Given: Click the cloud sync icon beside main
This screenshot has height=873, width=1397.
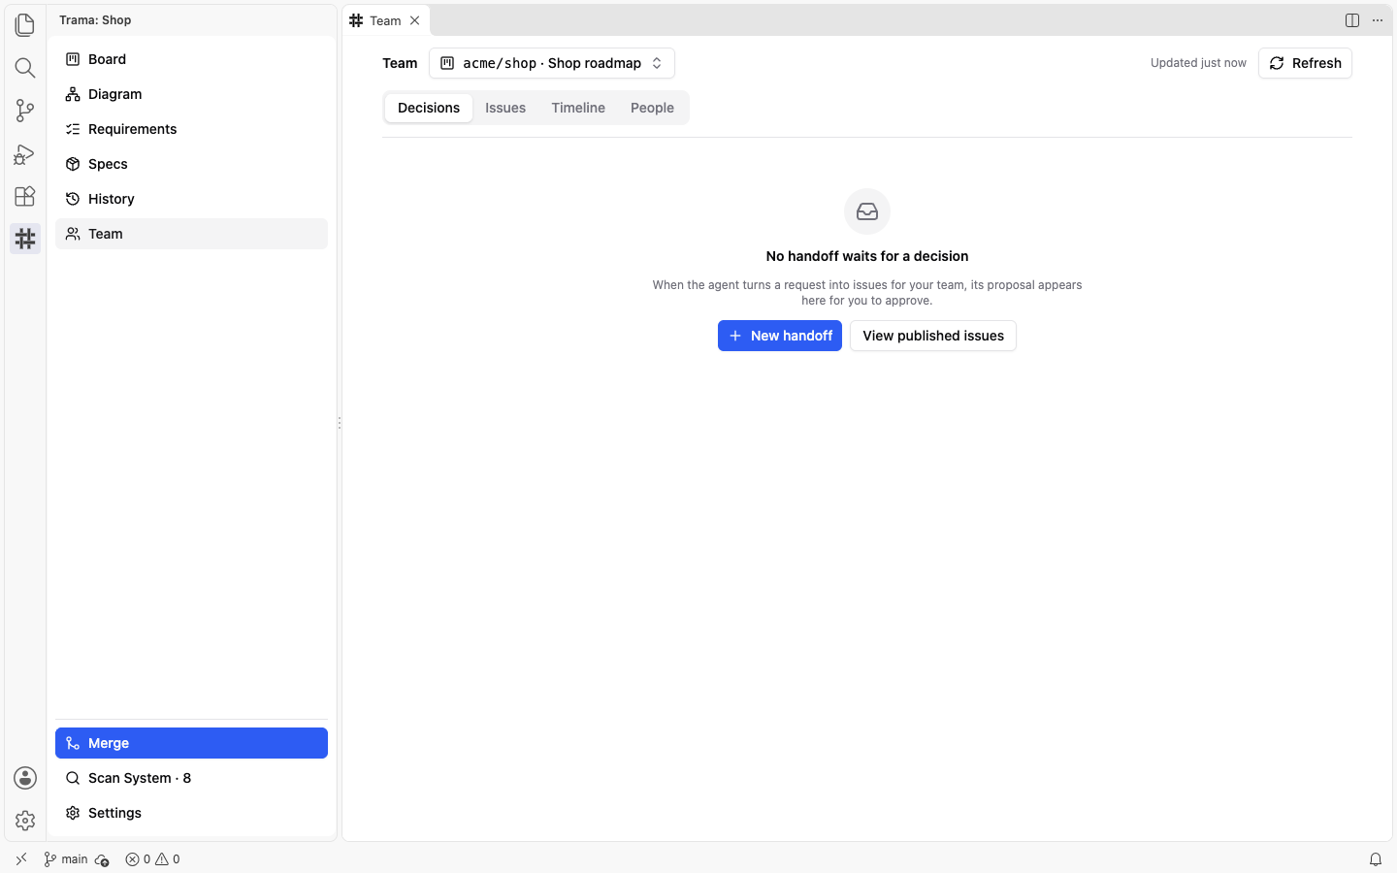Looking at the screenshot, I should (102, 859).
